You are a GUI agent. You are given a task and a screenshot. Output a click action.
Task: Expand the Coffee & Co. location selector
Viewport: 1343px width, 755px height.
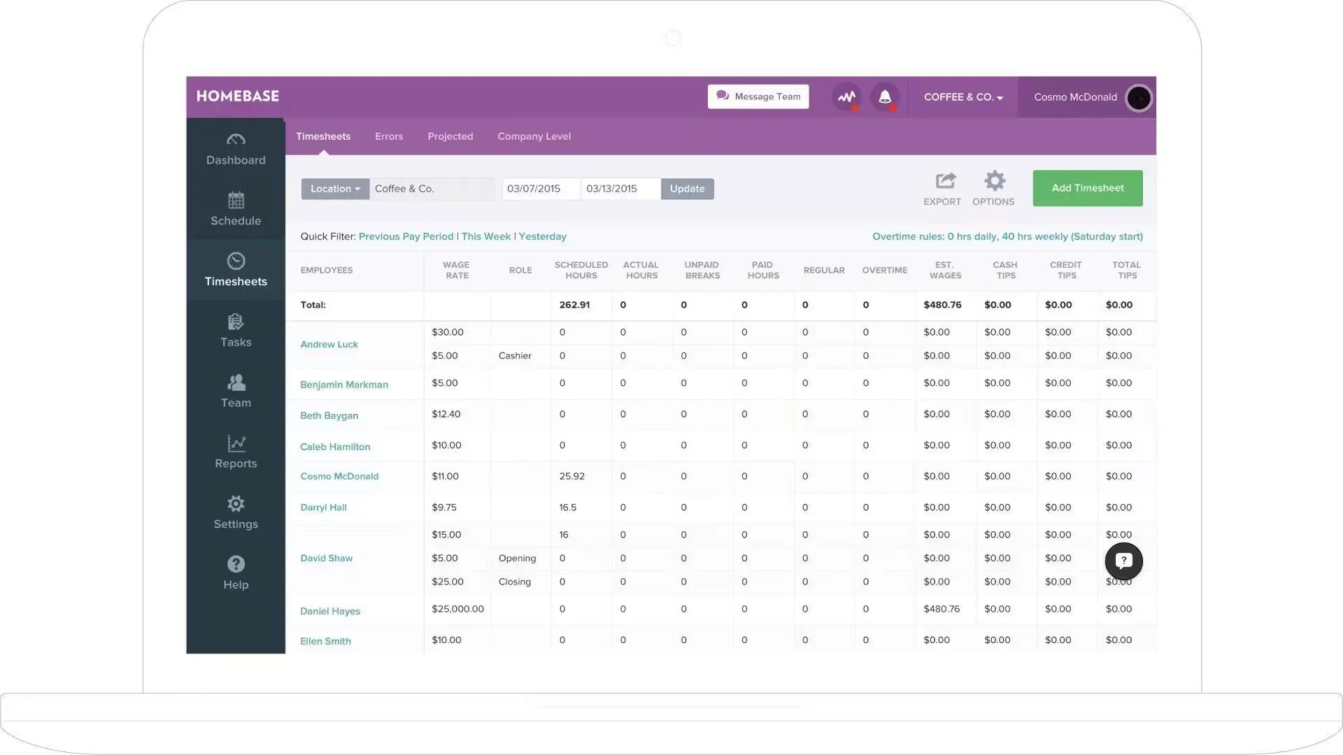334,188
